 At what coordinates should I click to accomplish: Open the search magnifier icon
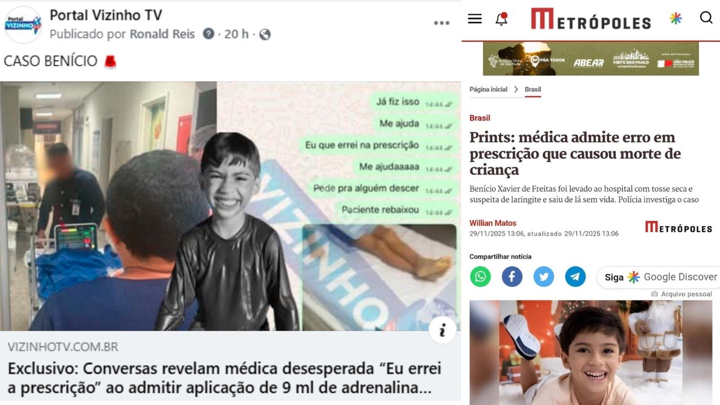[706, 18]
